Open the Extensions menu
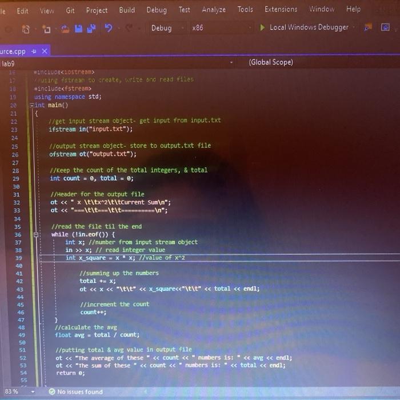Viewport: 400px width, 400px height. click(x=281, y=10)
